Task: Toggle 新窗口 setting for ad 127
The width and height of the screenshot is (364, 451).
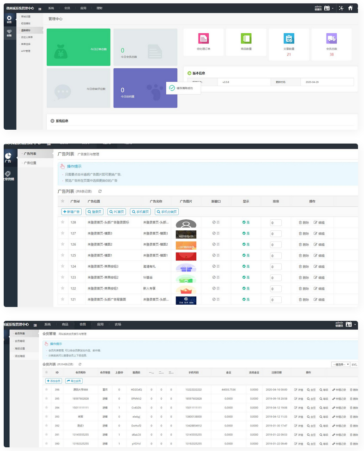Action: (216, 233)
